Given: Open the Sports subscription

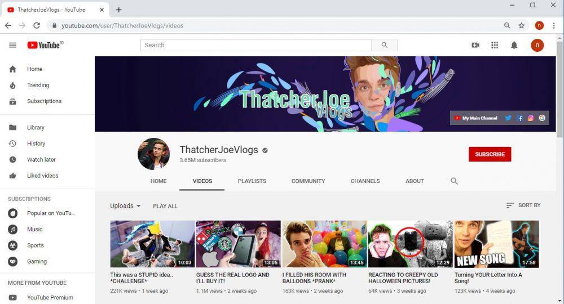Looking at the screenshot, I should (x=47, y=245).
